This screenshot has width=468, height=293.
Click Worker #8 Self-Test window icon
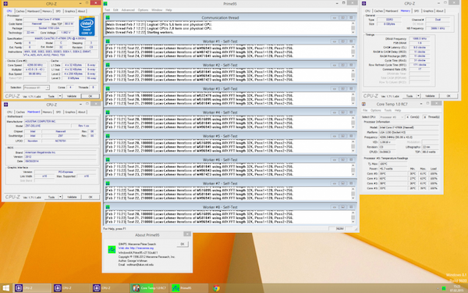click(x=108, y=206)
